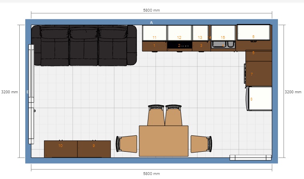This screenshot has height=179, width=304.
Task: Click the sideboard cabinet labeled 9
Action: tap(94, 149)
